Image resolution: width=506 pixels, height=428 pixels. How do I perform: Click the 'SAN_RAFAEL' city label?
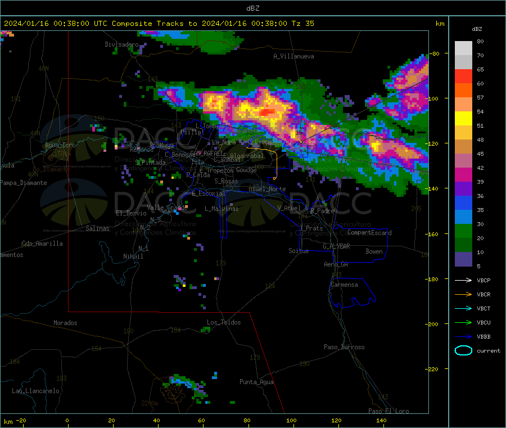tap(206, 153)
